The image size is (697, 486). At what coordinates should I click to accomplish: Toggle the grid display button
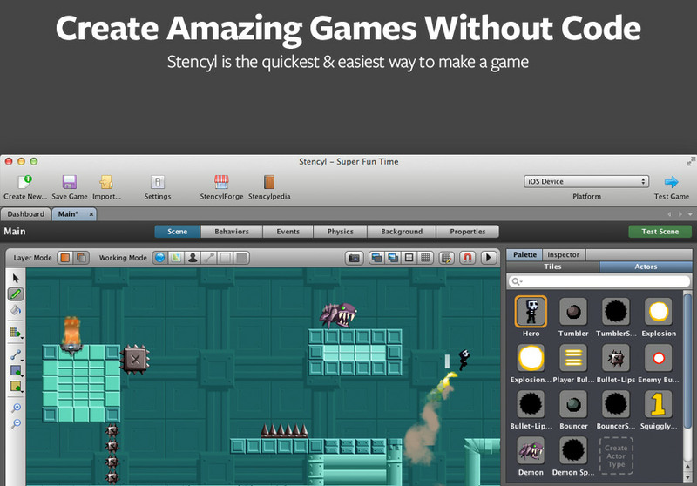(424, 258)
